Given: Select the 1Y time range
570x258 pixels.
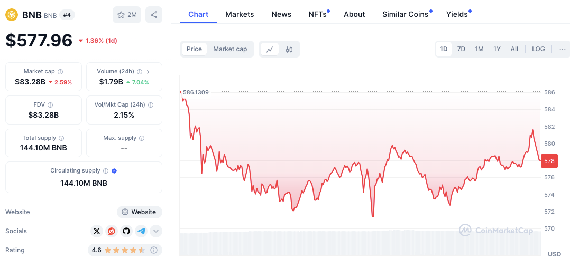Looking at the screenshot, I should (x=497, y=49).
